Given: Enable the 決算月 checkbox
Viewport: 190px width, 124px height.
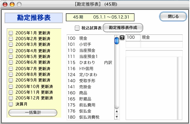Looking at the screenshot, I should [11, 104].
